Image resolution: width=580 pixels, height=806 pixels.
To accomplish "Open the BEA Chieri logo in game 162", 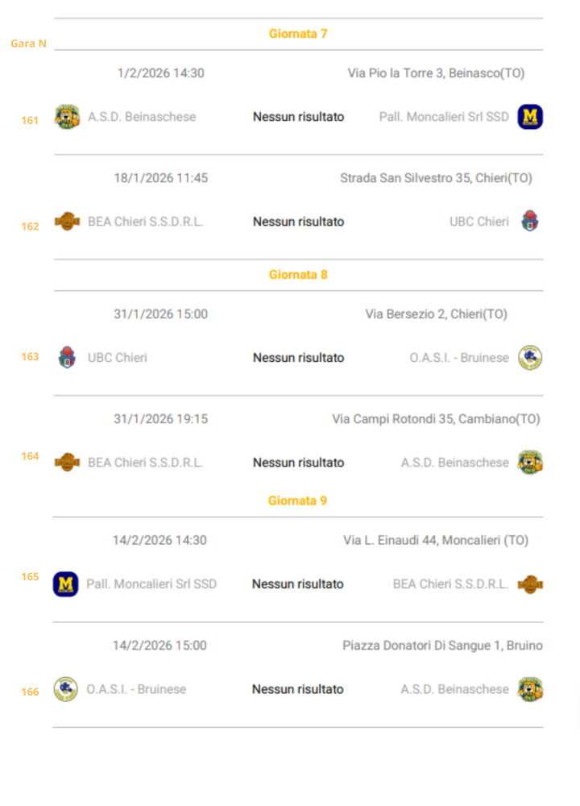I will tap(67, 221).
